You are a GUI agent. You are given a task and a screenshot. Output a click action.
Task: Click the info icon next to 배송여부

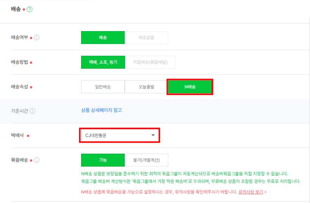pos(37,38)
